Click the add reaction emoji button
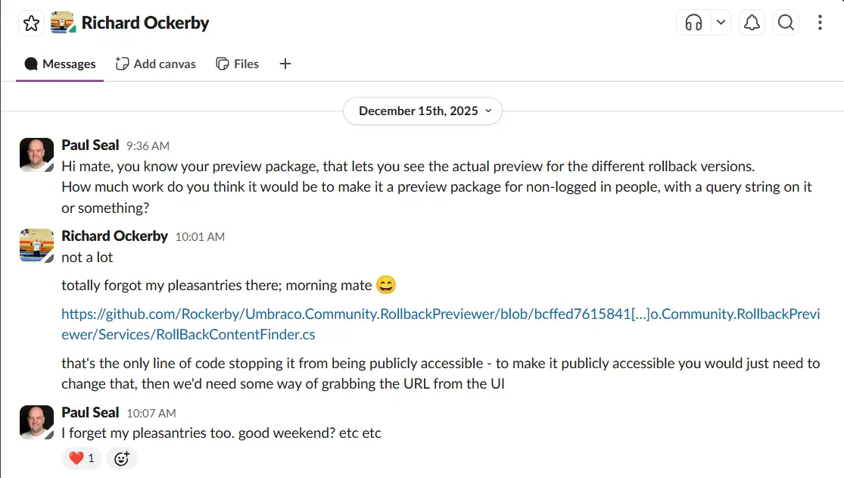This screenshot has width=844, height=478. 121,458
